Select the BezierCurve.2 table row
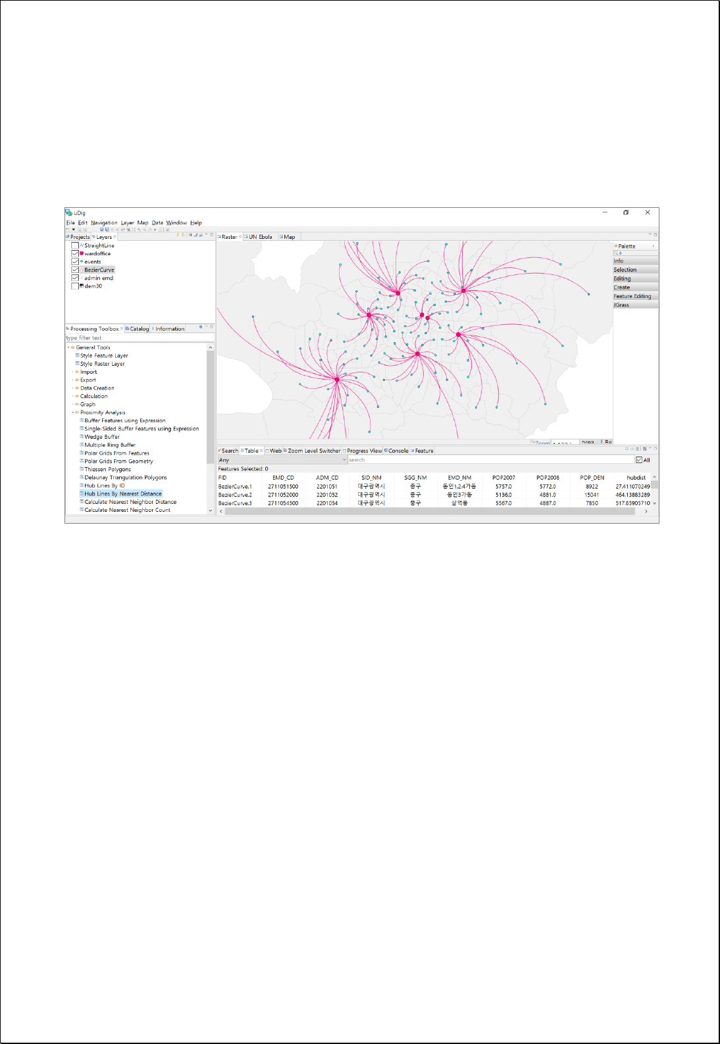 click(434, 495)
